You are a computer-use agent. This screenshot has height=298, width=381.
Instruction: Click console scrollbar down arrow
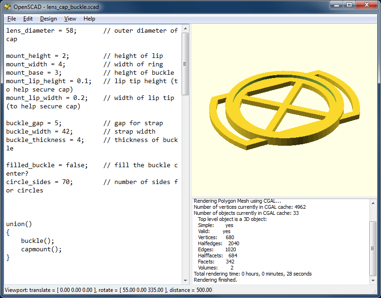373,280
